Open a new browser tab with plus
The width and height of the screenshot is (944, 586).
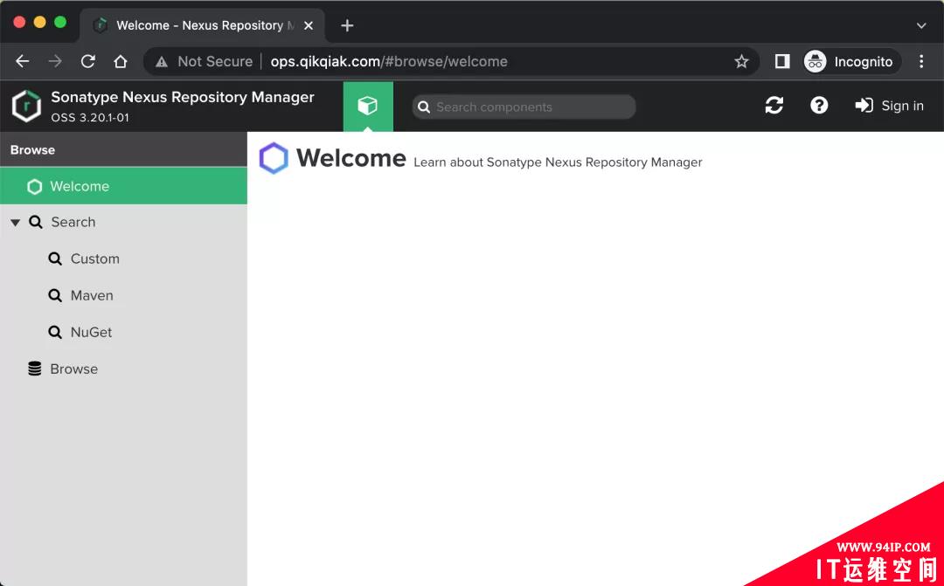[347, 25]
